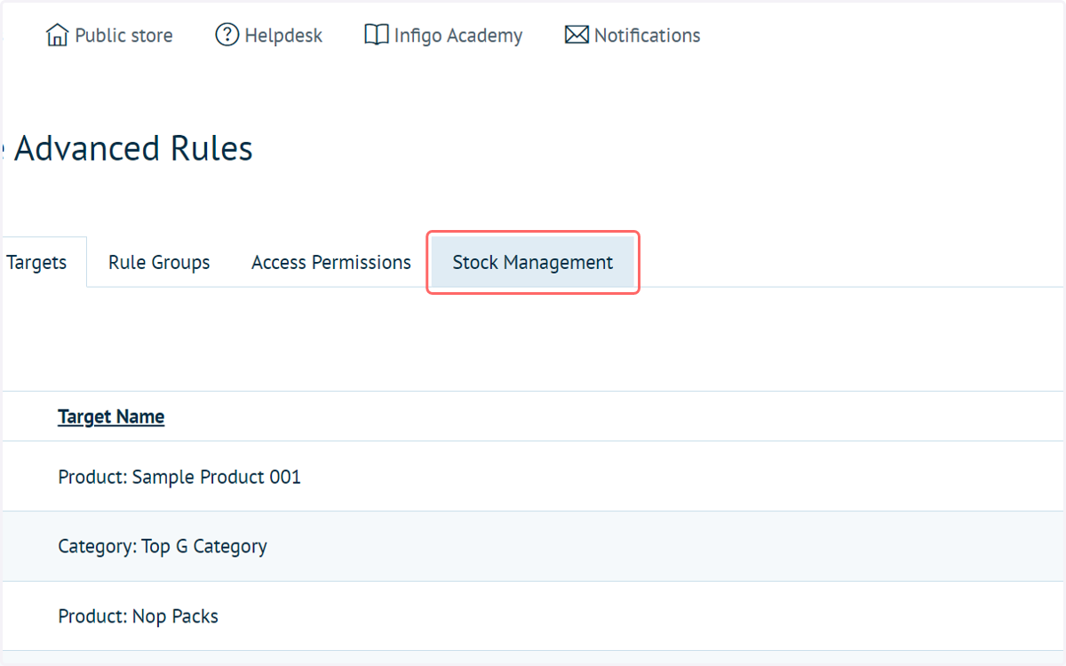View Notifications
Screen dimensions: 1066x666
pyautogui.click(x=632, y=36)
